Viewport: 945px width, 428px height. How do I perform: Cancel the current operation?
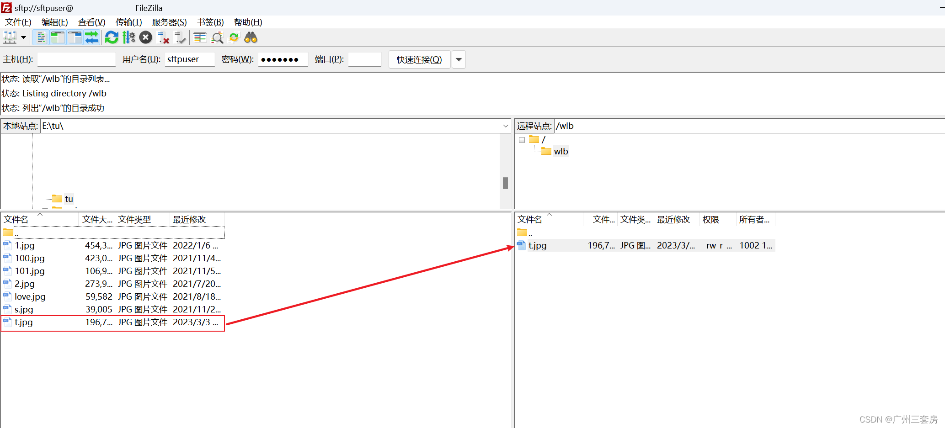point(146,37)
